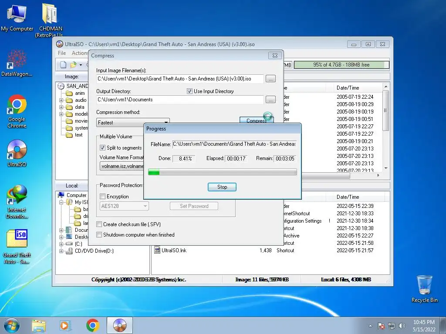446x334 pixels.
Task: Click the Input Image Filename field
Action: click(x=180, y=79)
